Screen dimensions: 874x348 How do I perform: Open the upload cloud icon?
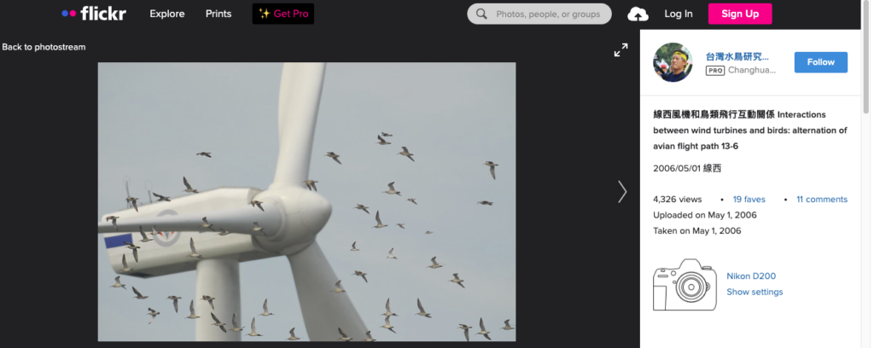click(638, 14)
